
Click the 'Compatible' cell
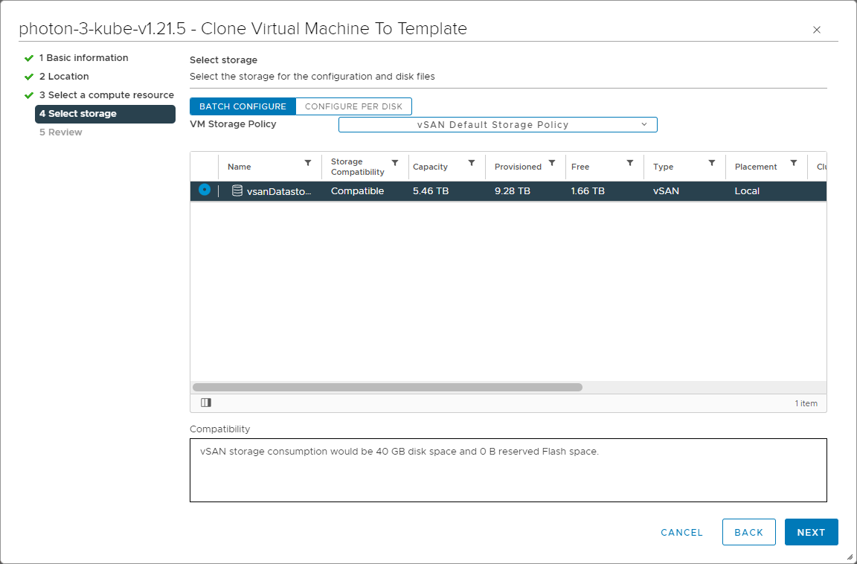357,190
